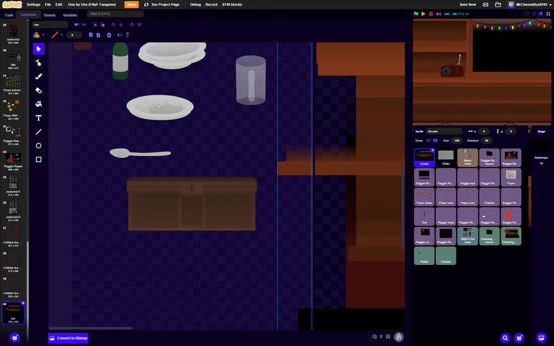This screenshot has height=346, width=554.
Task: Send selection to Back
Action: tap(139, 25)
